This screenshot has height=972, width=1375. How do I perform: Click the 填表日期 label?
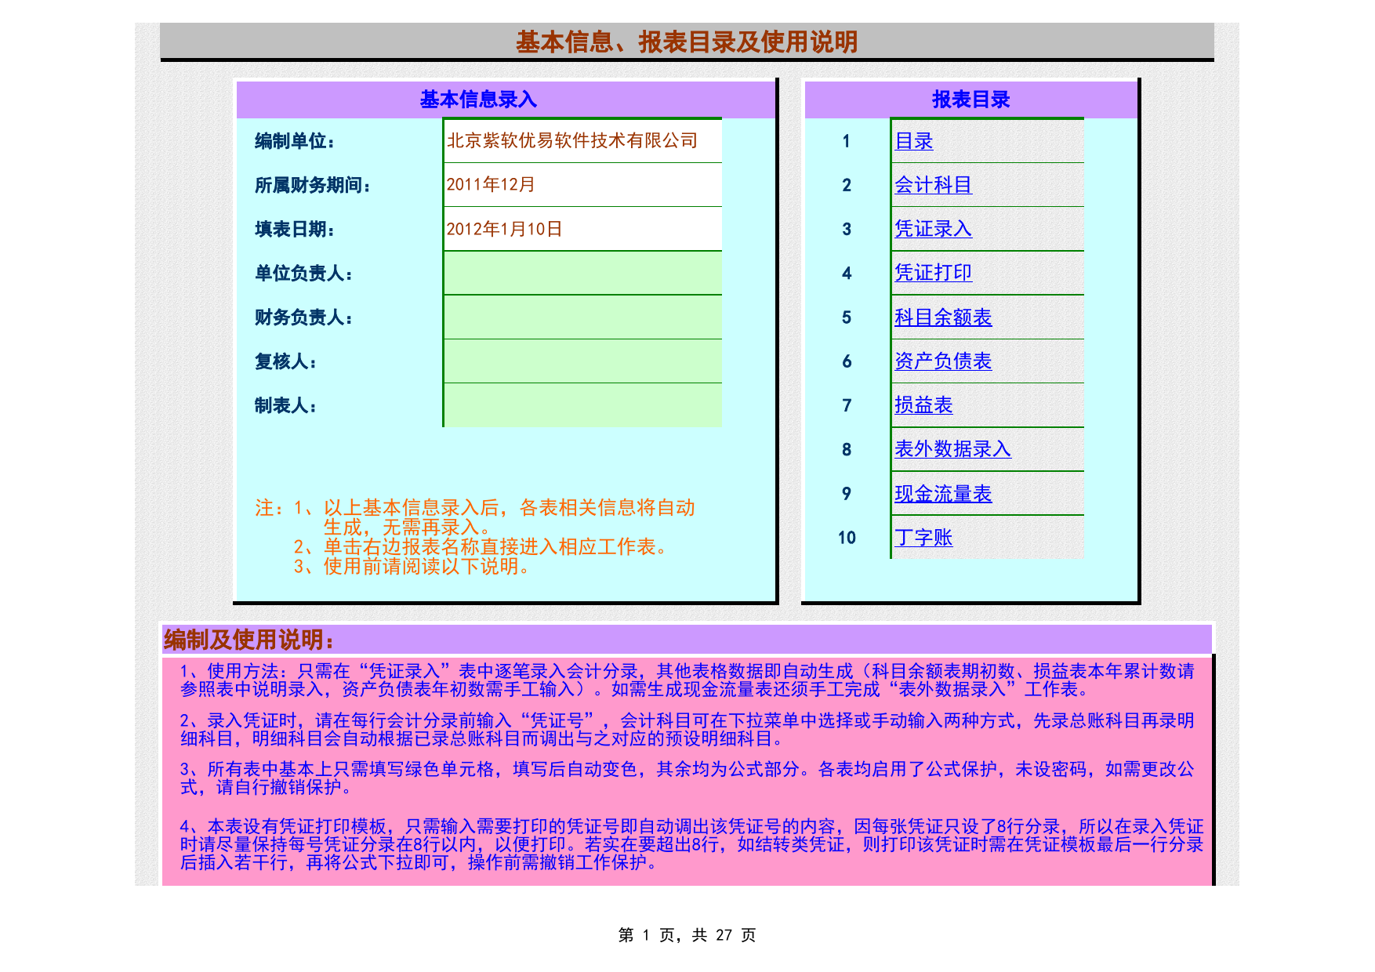click(x=295, y=229)
